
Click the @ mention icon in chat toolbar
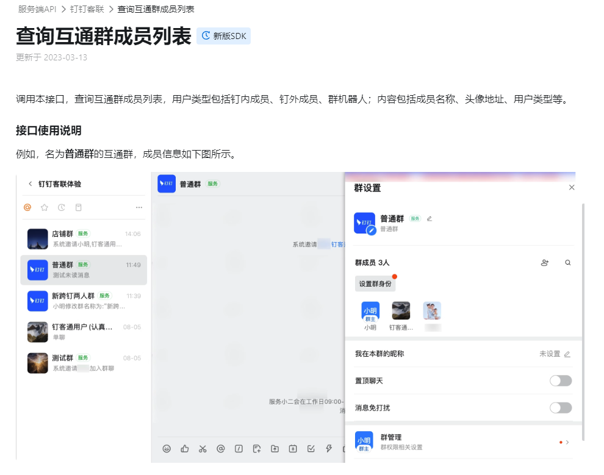click(220, 448)
